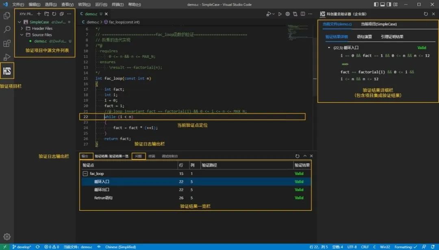Screen dimensions: 439x250
Task: Click the refresh icon in project sidebar header
Action: 54,14
